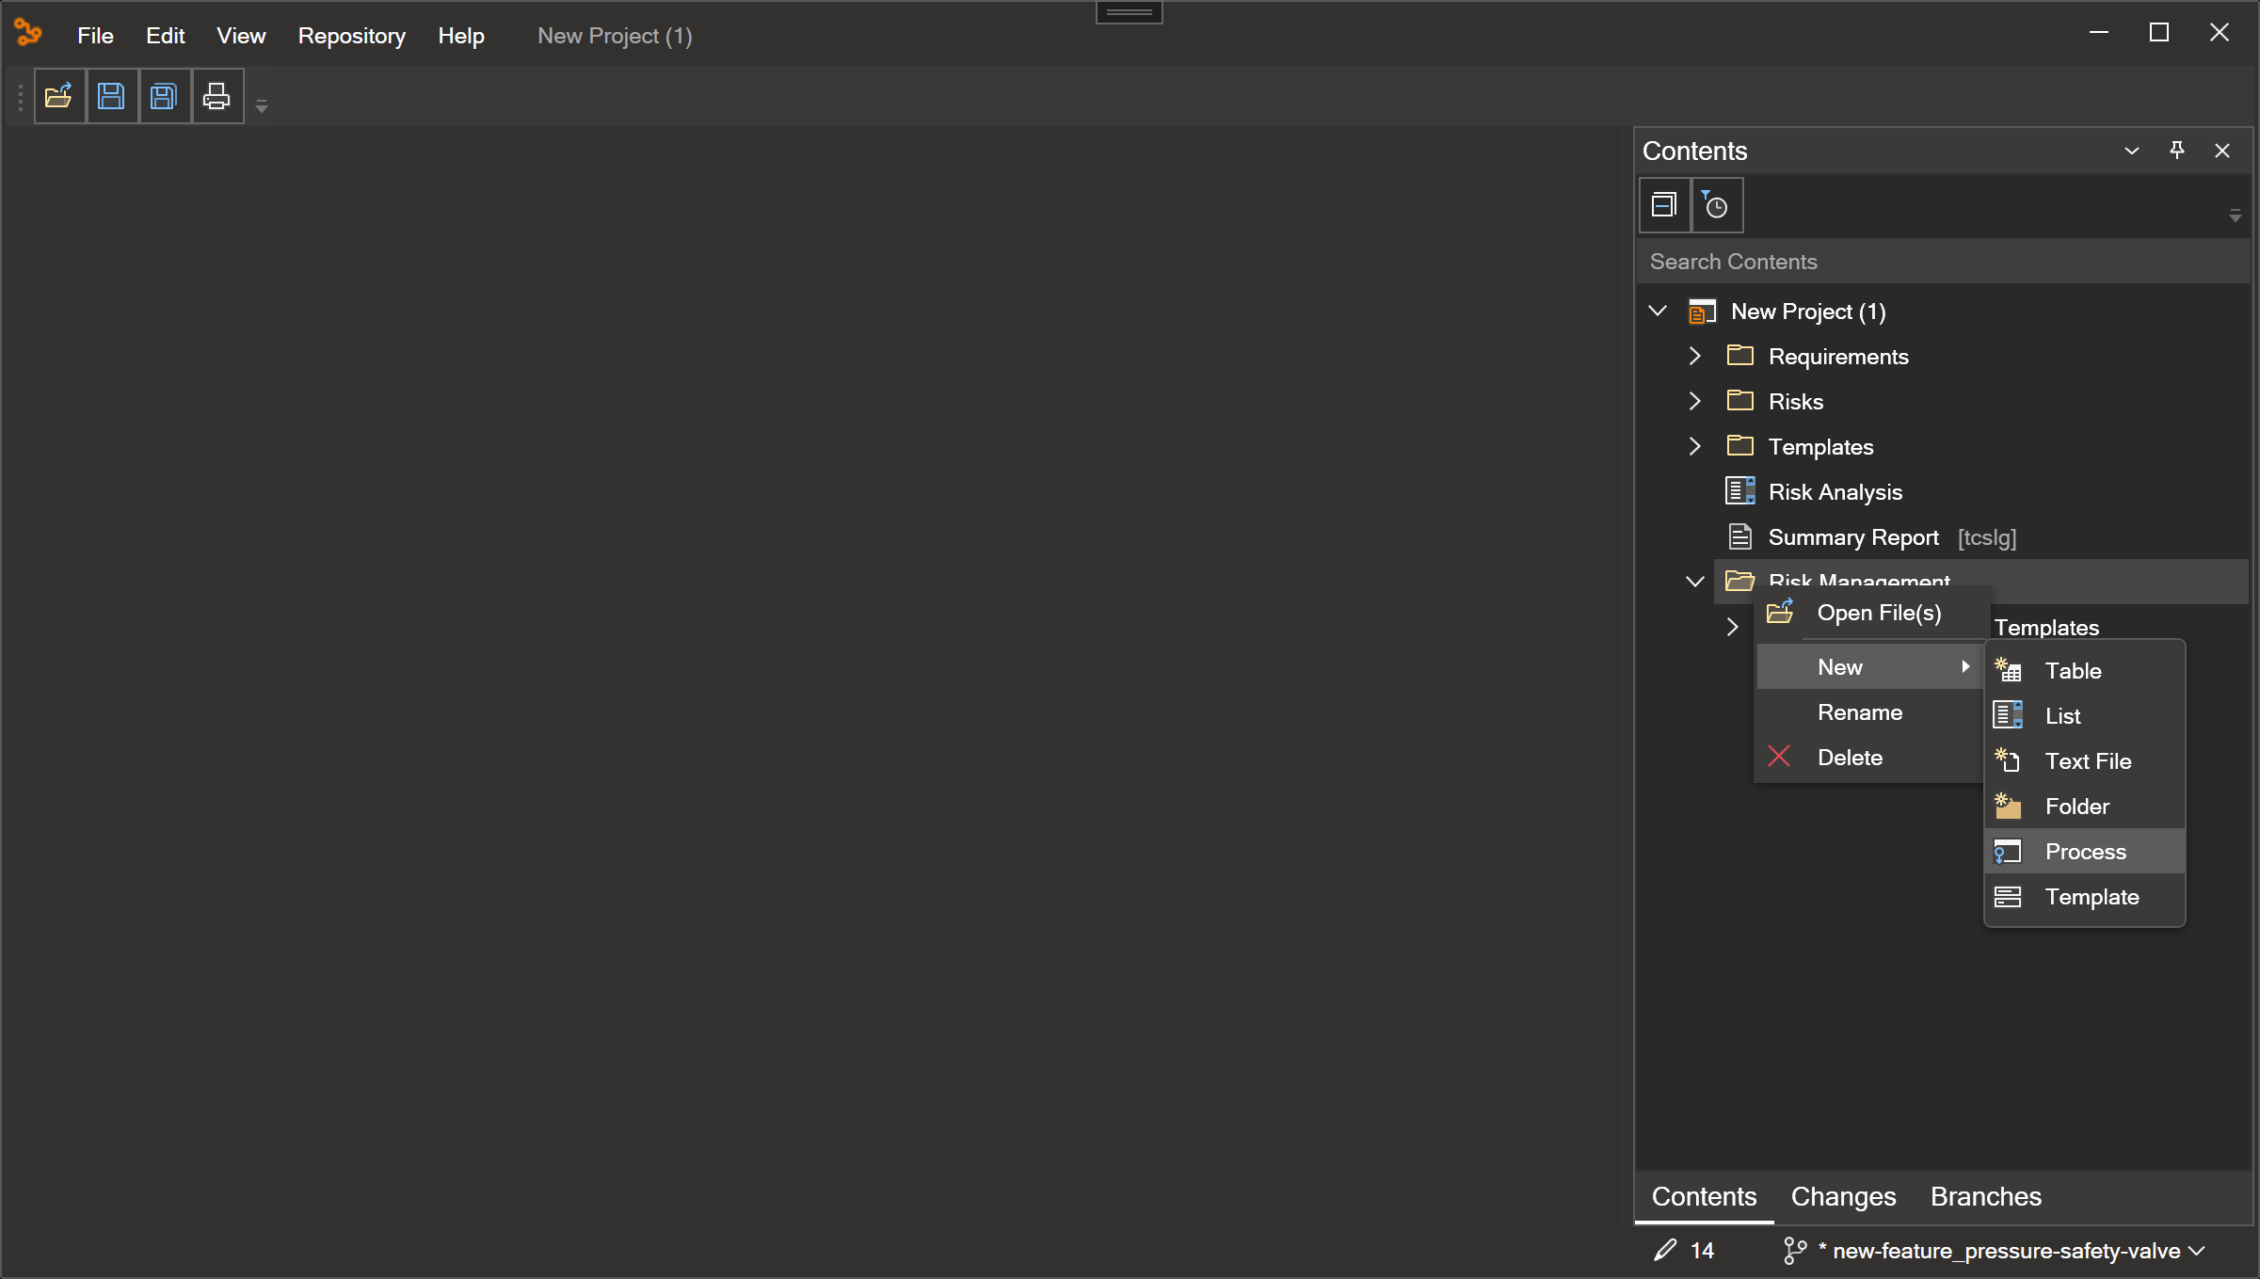Click the Risk Management open folder icon

[1739, 580]
